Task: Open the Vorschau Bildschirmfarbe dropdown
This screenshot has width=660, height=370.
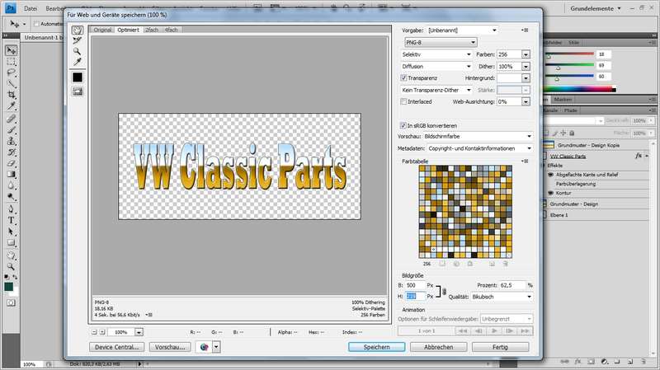Action: pos(478,137)
